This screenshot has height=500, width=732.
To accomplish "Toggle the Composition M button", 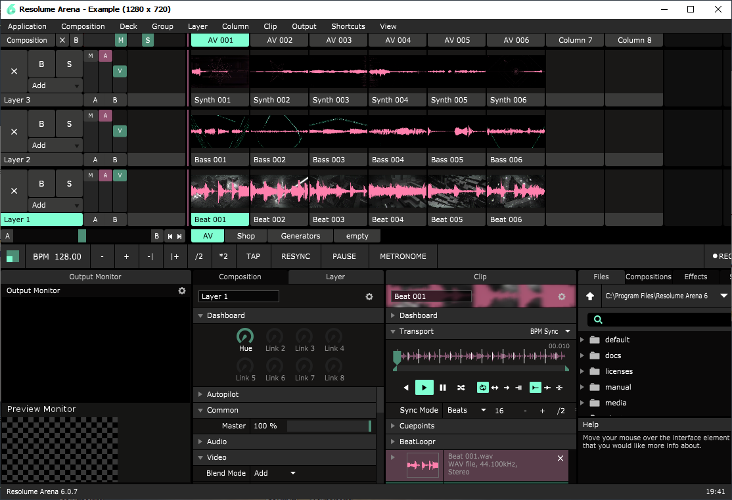I will [x=120, y=40].
